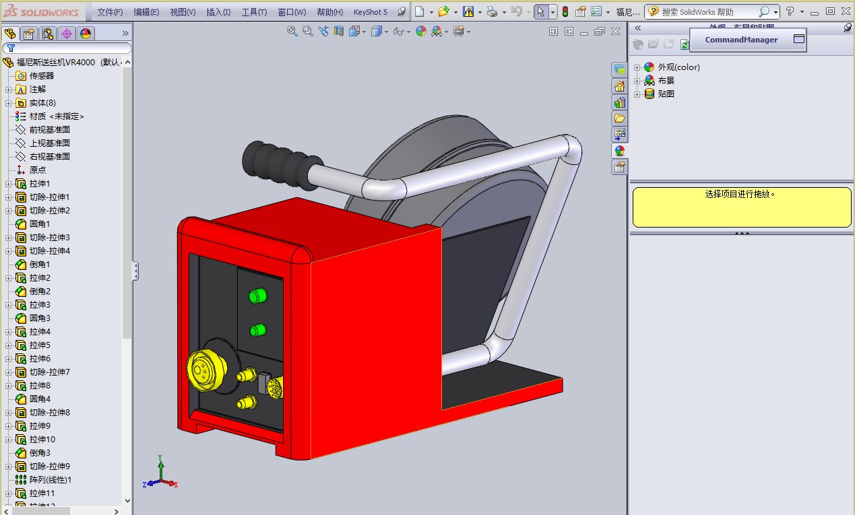Open the 视图(V) menu
855x515 pixels.
pyautogui.click(x=183, y=12)
